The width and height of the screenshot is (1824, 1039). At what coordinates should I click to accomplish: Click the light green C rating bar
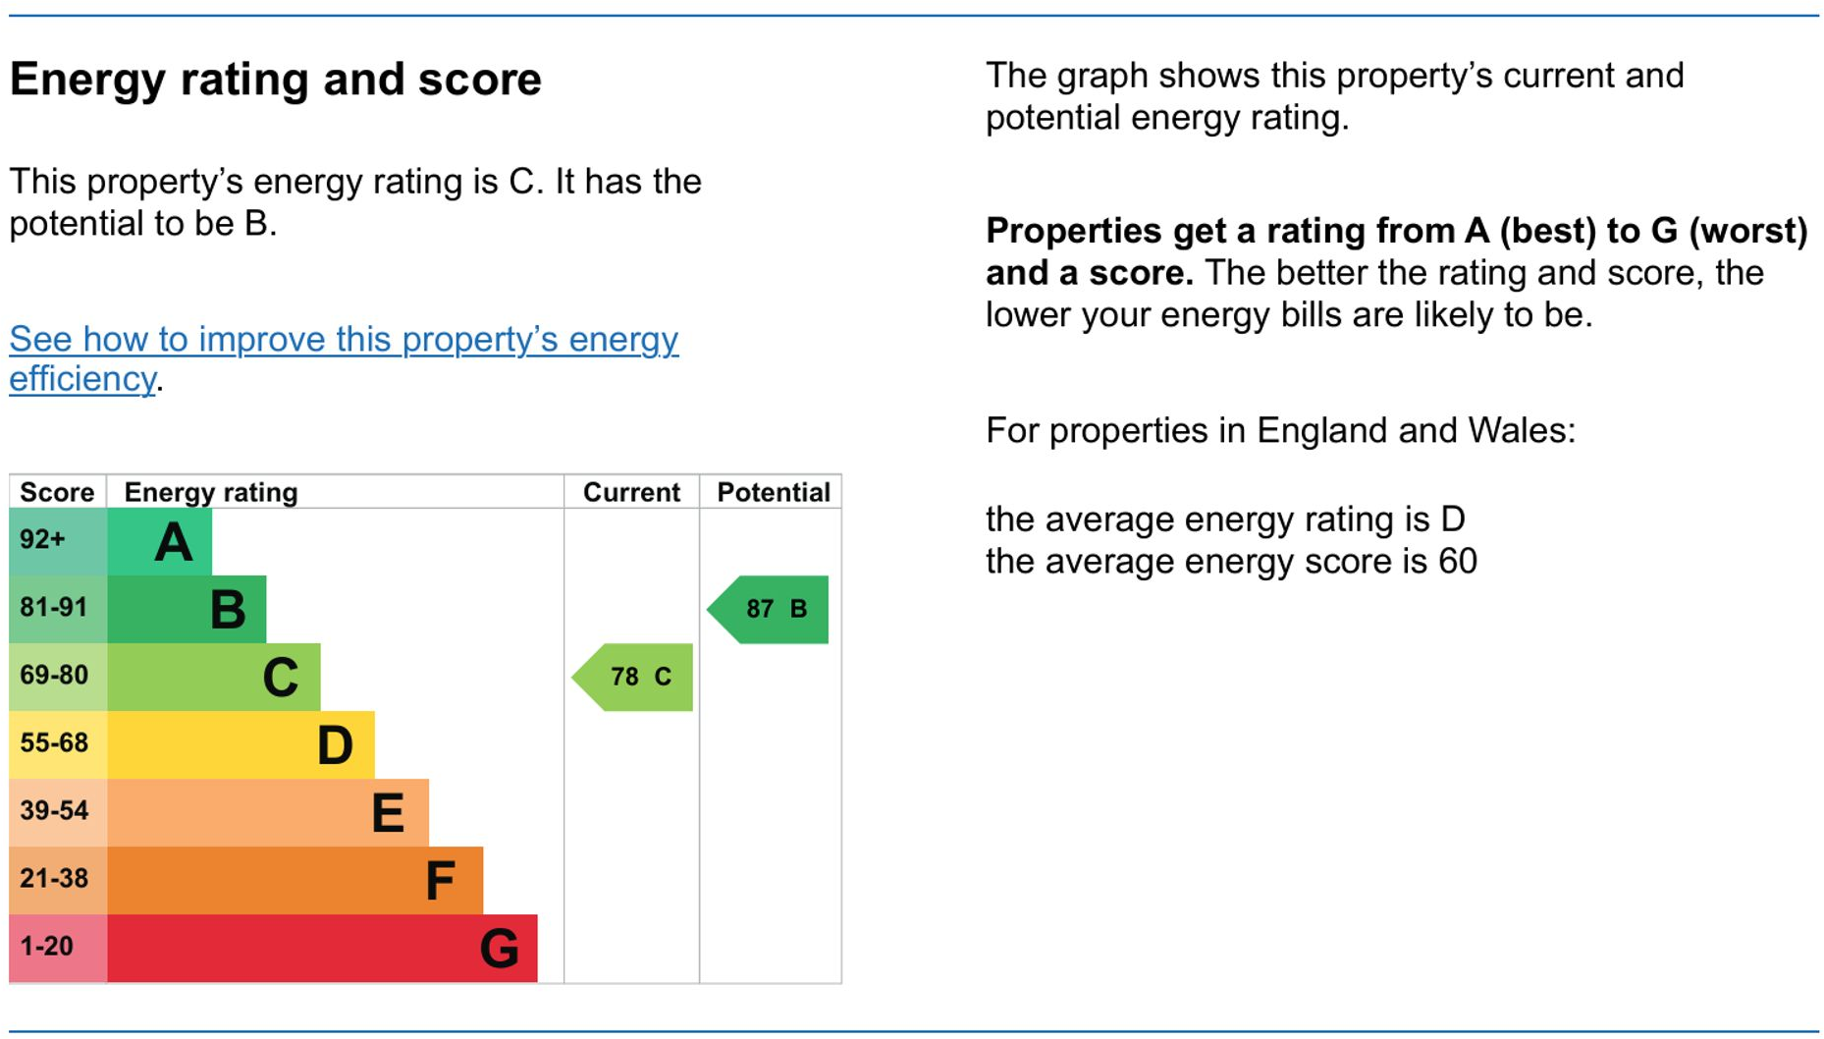pyautogui.click(x=214, y=678)
